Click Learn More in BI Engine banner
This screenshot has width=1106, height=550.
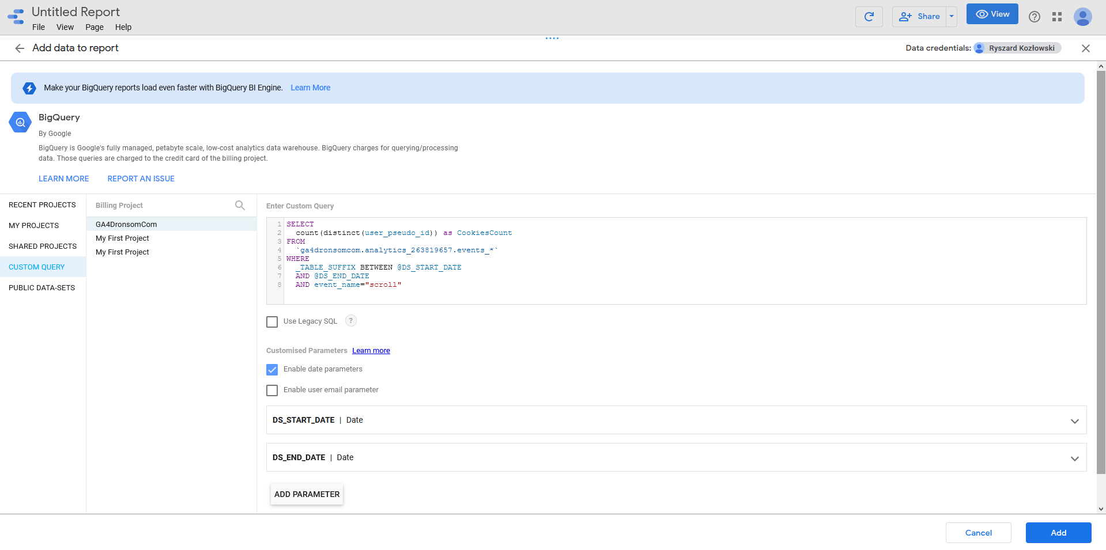[x=310, y=88]
